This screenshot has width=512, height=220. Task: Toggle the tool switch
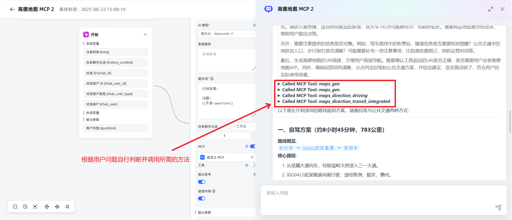pos(253,165)
